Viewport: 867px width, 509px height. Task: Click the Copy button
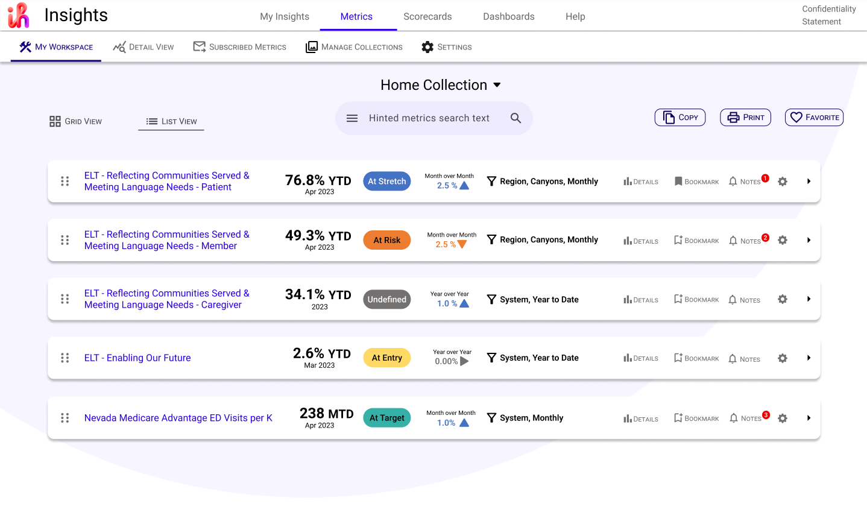tap(679, 118)
